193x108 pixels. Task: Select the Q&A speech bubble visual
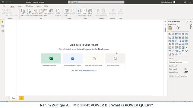click(x=180, y=51)
